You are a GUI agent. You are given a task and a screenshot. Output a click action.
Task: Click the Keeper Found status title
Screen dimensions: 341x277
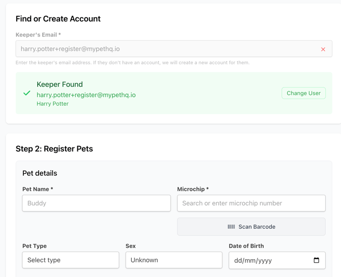[x=60, y=84]
